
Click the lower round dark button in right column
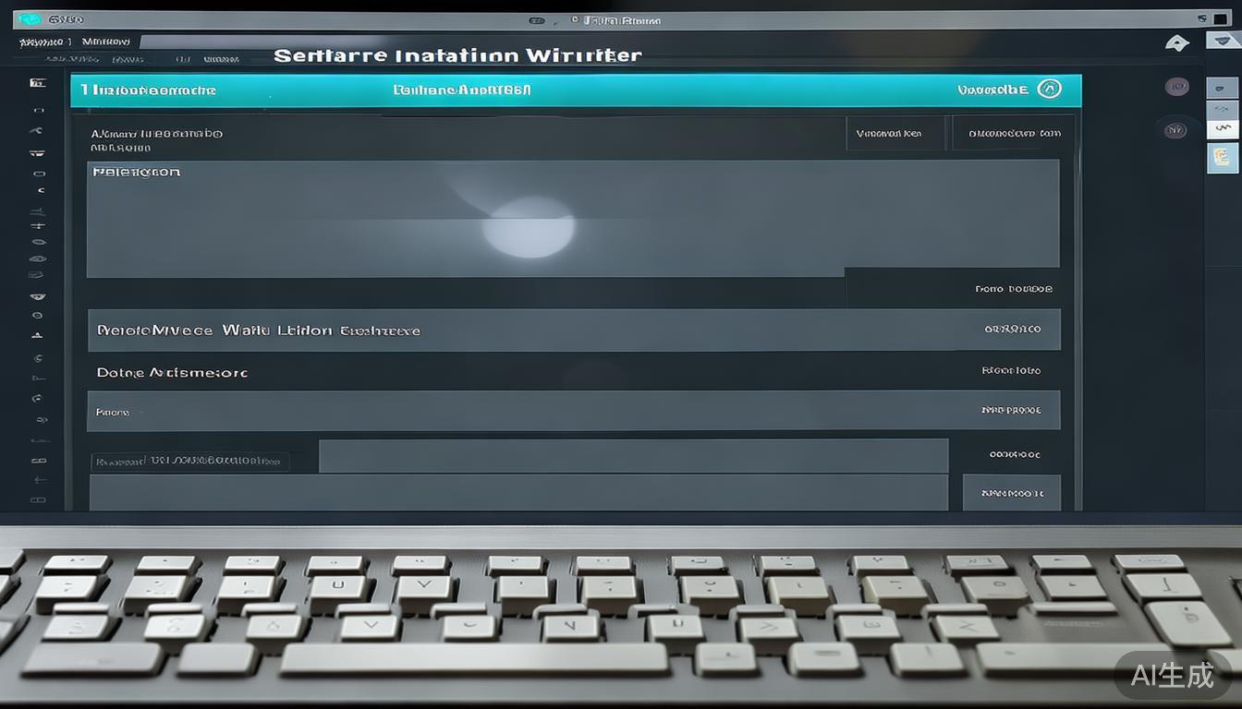(x=1175, y=130)
